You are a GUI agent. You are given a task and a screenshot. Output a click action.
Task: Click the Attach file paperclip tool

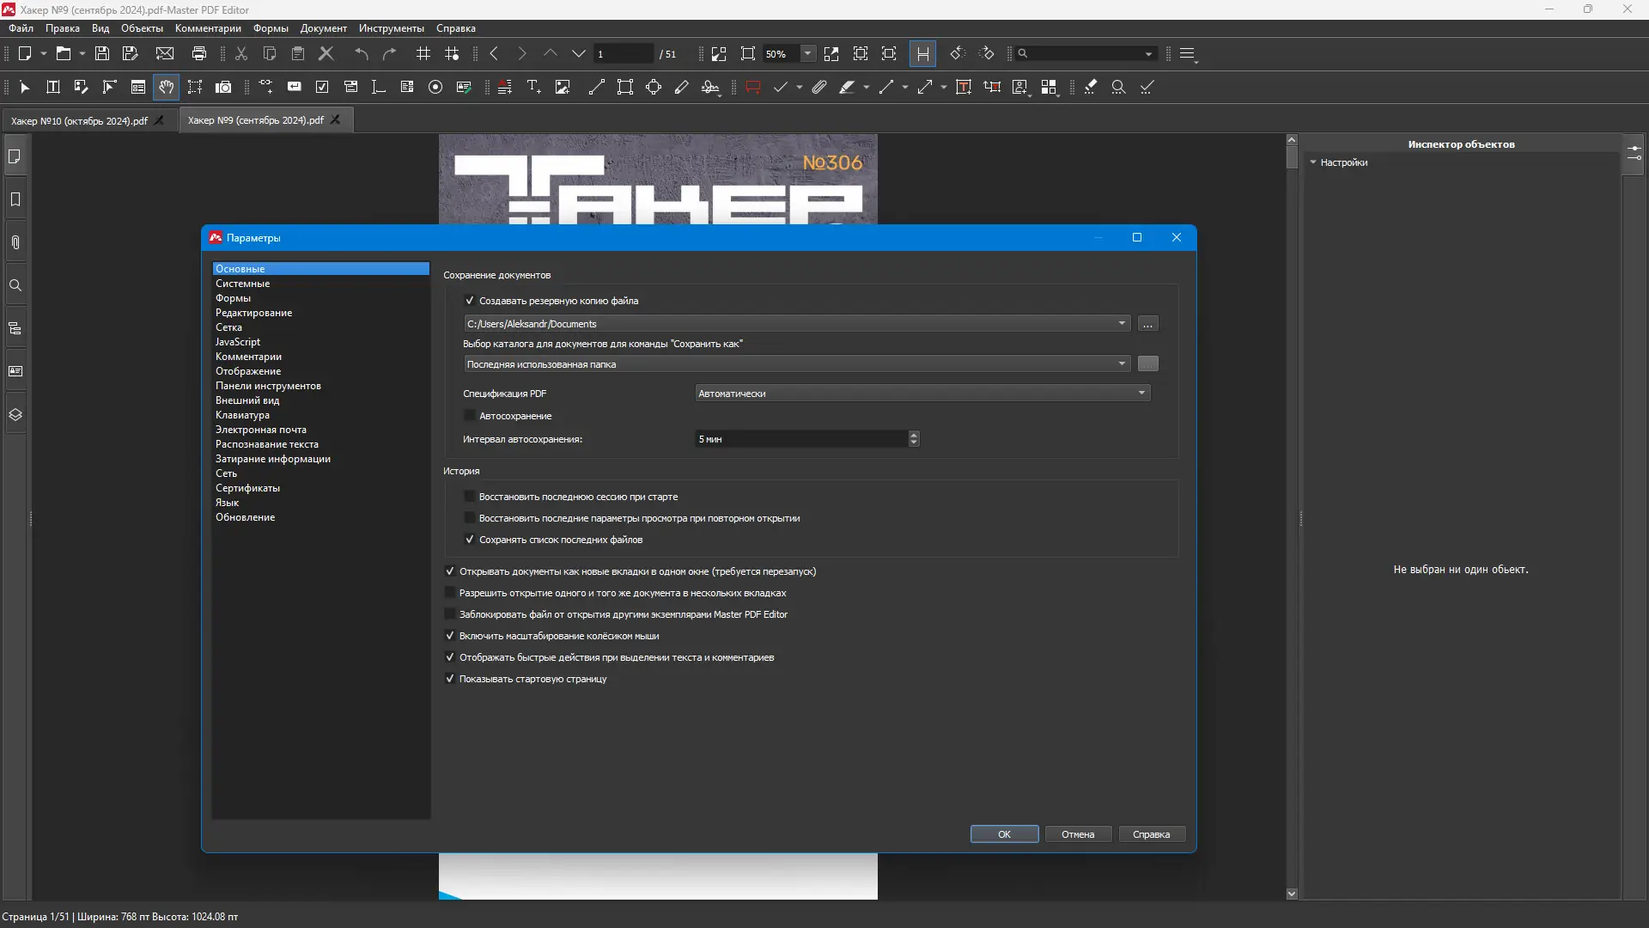tap(819, 87)
